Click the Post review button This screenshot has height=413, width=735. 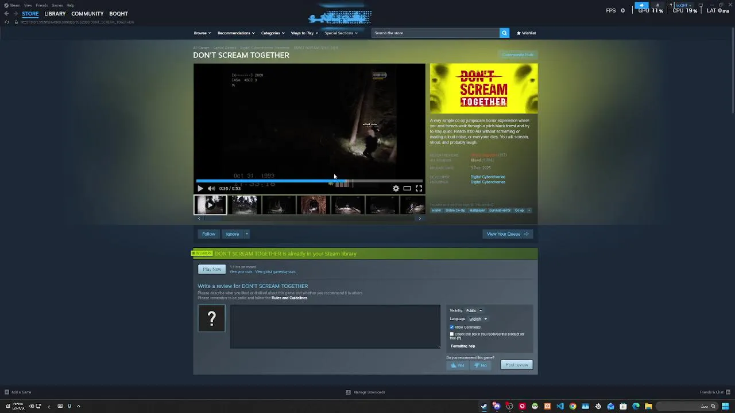click(x=516, y=365)
